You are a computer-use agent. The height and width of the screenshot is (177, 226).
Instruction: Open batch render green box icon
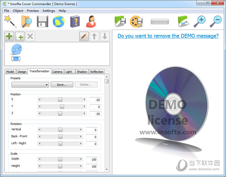tap(183, 21)
